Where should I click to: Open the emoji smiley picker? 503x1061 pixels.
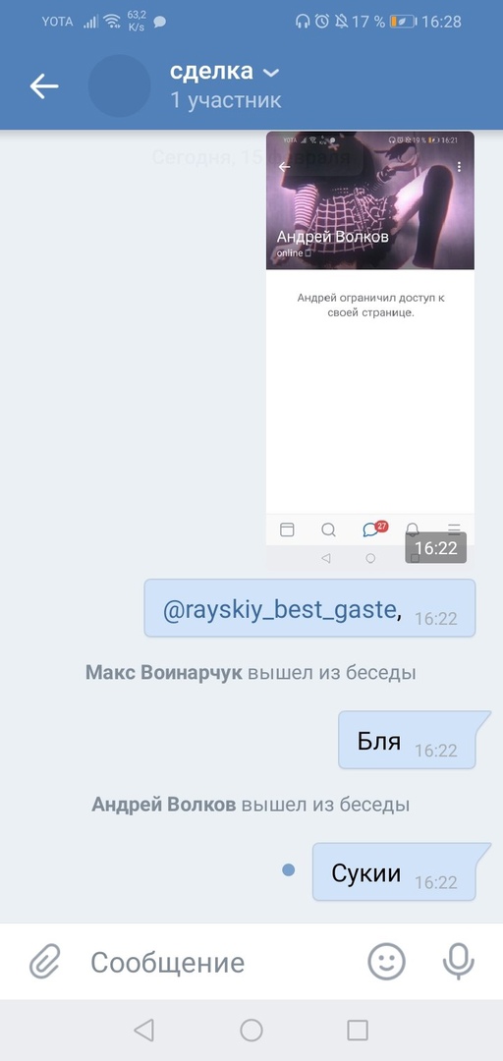point(386,962)
